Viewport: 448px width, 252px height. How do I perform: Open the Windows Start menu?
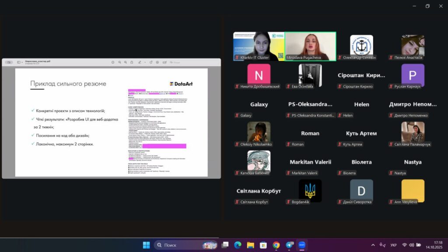pyautogui.click(x=146, y=245)
